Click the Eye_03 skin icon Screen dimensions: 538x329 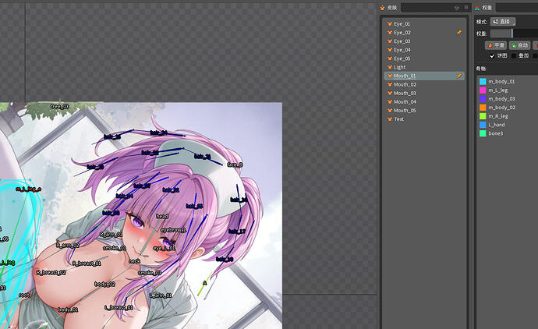point(389,41)
